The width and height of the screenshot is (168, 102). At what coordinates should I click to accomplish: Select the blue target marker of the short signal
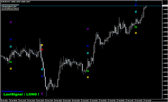42,76
